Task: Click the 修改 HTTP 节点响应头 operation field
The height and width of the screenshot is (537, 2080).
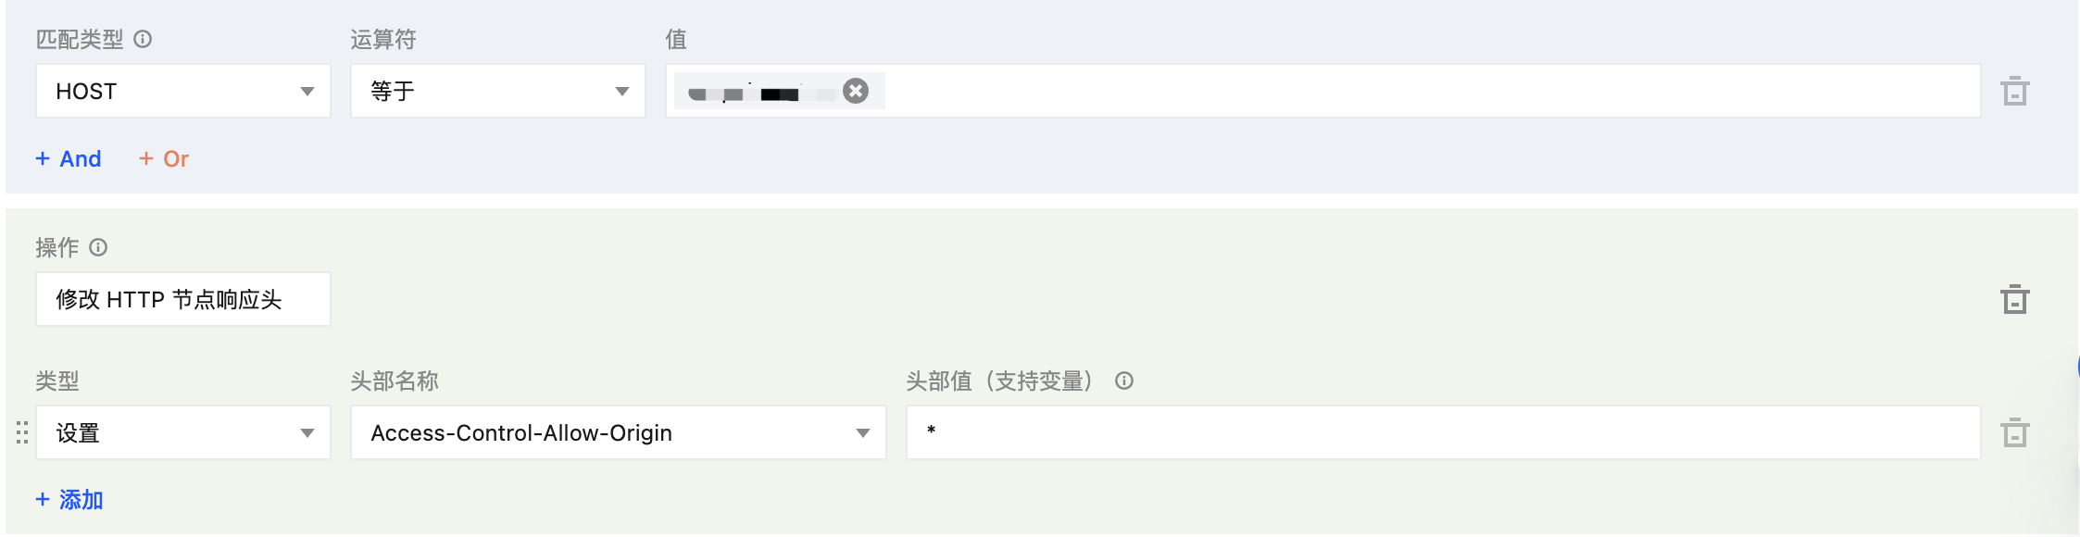Action: tap(182, 299)
